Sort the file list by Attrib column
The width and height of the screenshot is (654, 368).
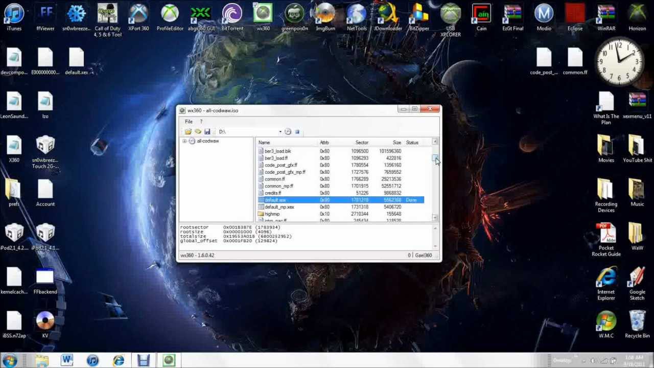324,143
